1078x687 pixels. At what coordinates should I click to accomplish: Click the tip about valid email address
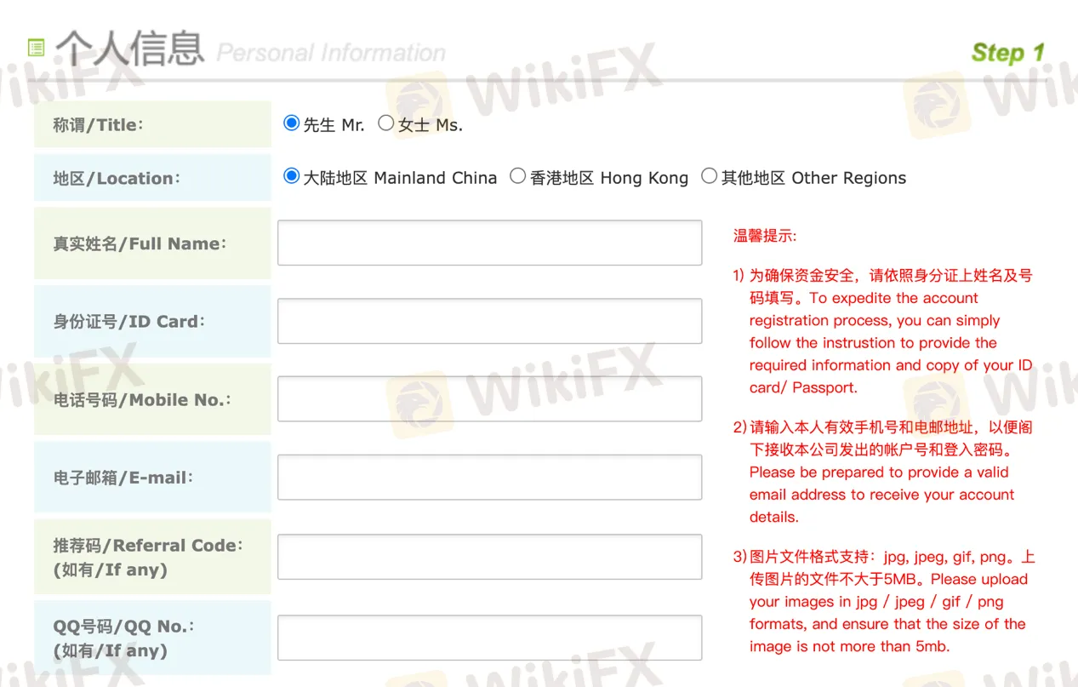[x=883, y=472]
